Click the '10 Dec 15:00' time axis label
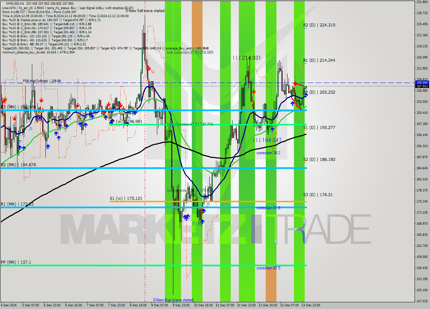Viewport: 430px width, 309px height. click(x=203, y=305)
